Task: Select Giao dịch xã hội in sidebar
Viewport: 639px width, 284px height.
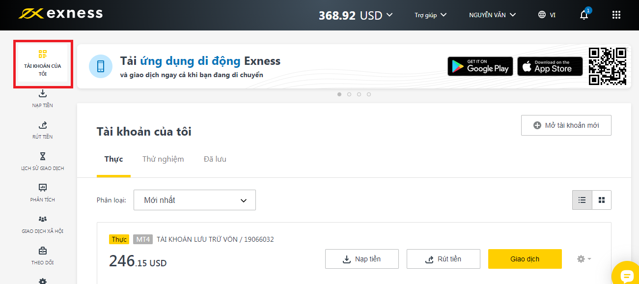Action: tap(43, 224)
